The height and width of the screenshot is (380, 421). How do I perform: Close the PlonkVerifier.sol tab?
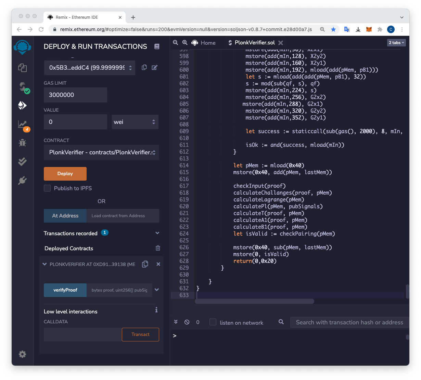tap(281, 43)
